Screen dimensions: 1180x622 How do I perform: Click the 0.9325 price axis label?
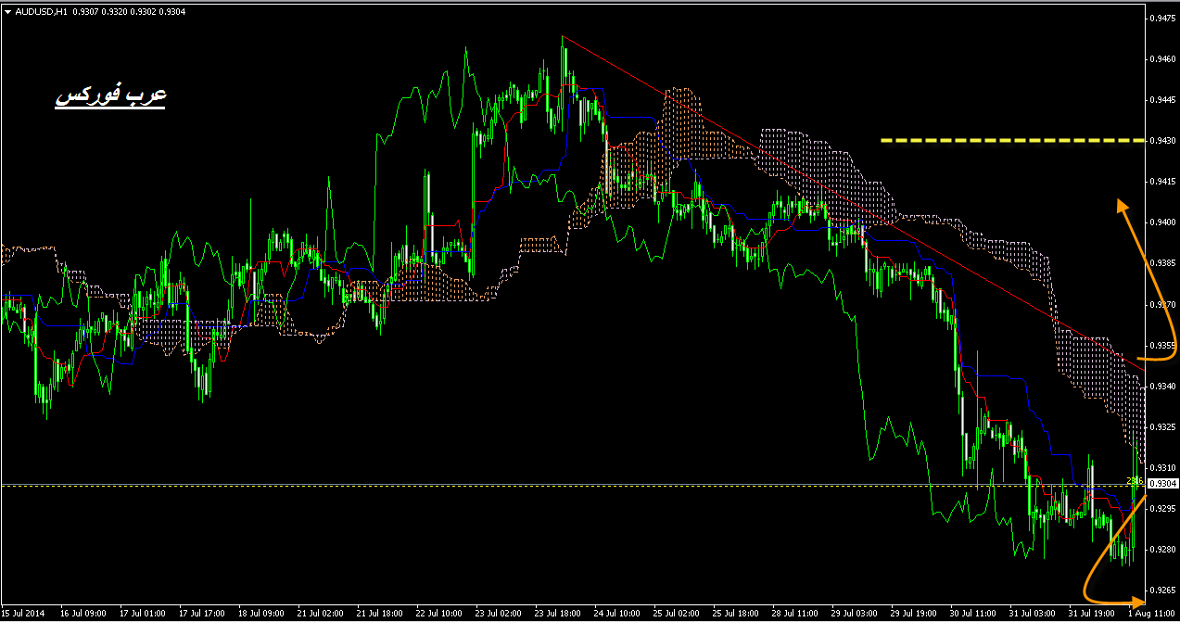1163,426
